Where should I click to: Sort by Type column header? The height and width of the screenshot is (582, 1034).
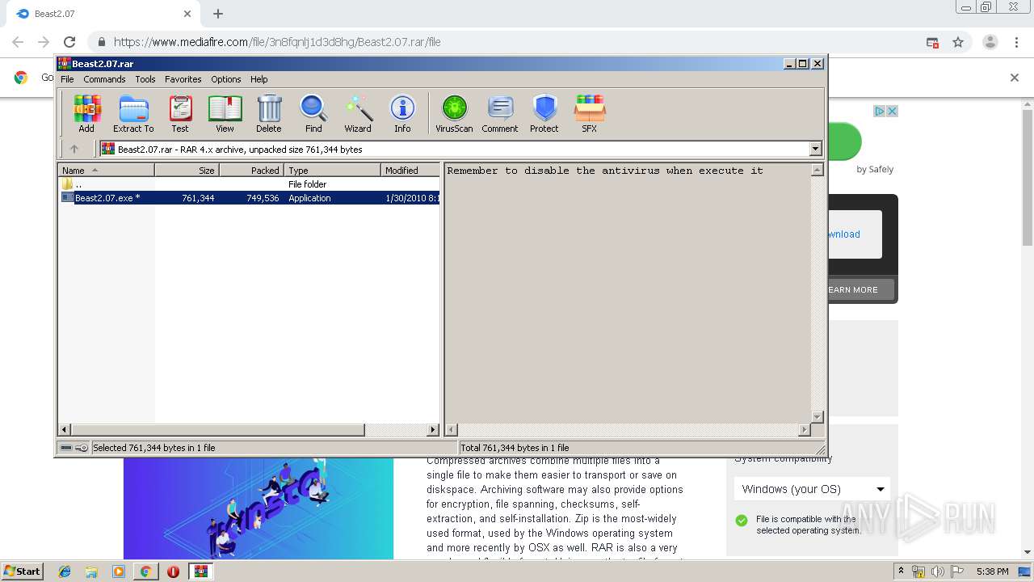pos(332,170)
